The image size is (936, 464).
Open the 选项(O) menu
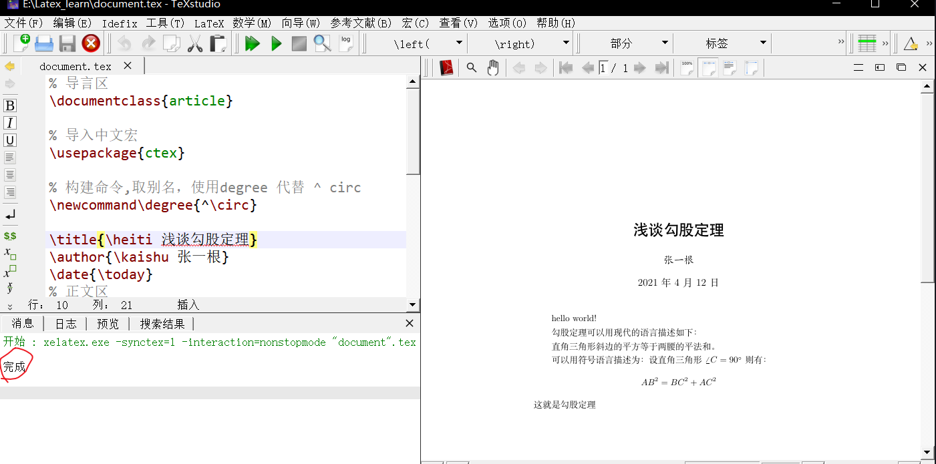click(507, 23)
